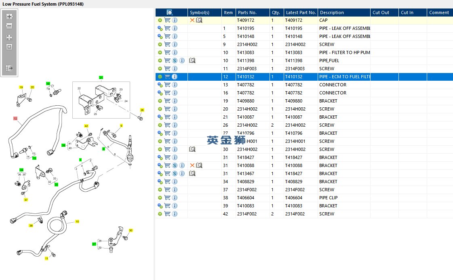Screen dimensions: 453x280
Task: Click book symbol on T411398 row
Action: pyautogui.click(x=192, y=61)
